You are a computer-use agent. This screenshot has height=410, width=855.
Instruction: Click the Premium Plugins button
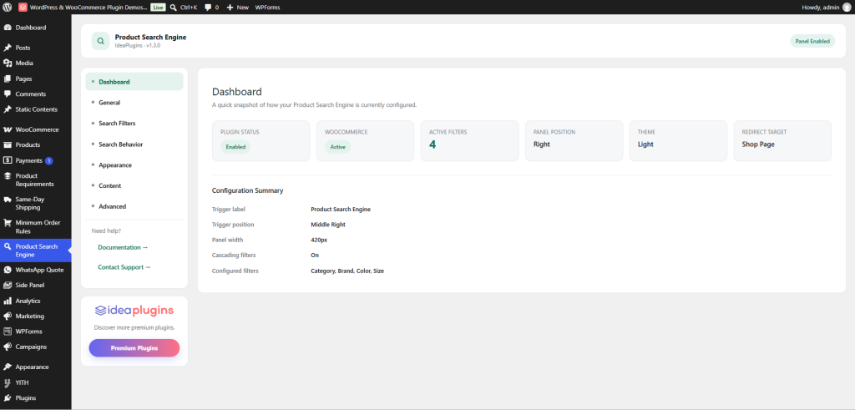click(x=134, y=348)
